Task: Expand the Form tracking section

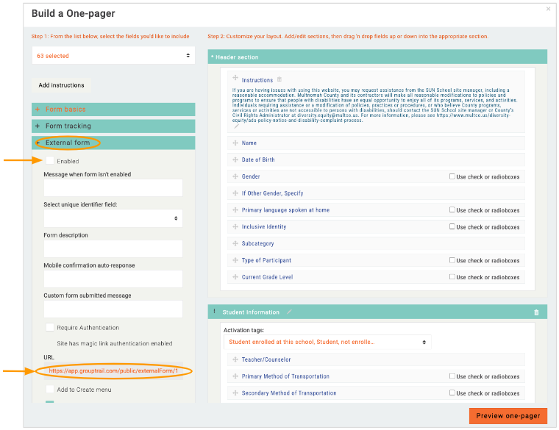Action: pos(68,126)
